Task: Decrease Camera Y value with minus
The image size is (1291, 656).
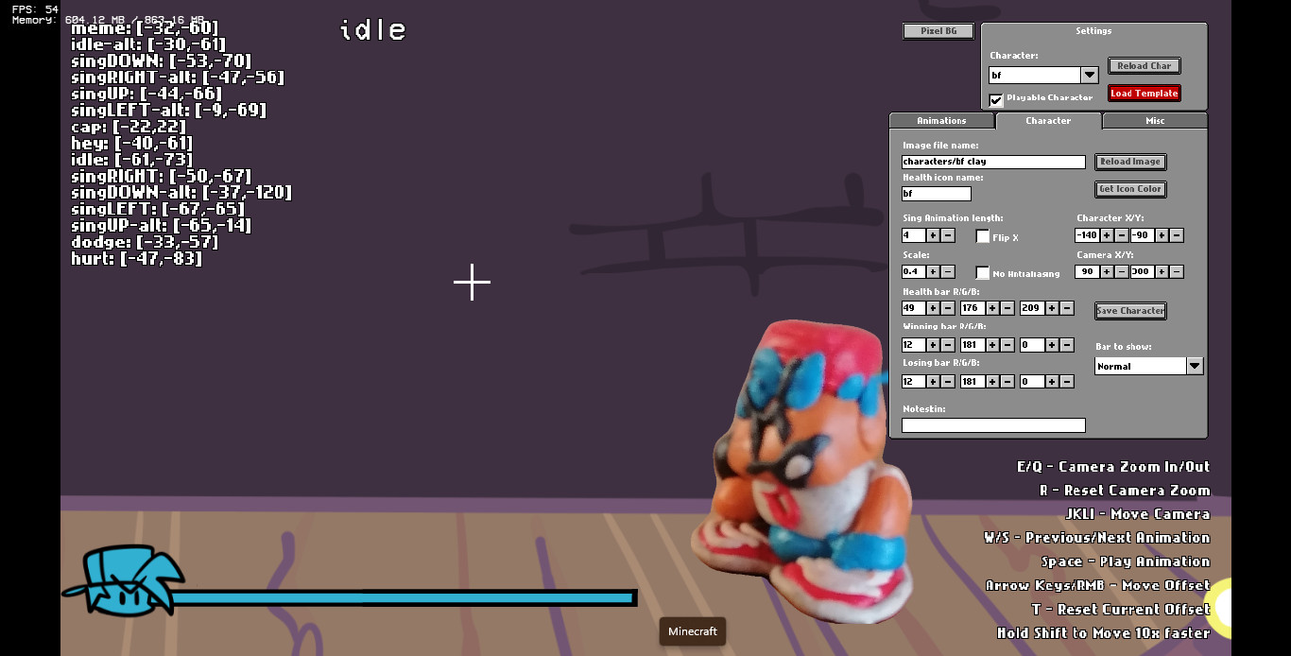Action: coord(1177,272)
